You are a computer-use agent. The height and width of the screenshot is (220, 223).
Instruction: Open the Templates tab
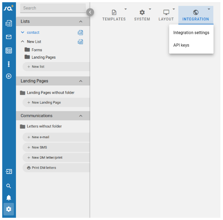click(114, 15)
